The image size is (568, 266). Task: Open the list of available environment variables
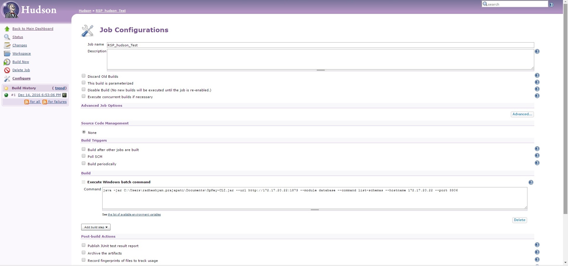click(x=134, y=215)
